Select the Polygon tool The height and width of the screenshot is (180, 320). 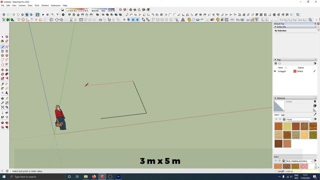pyautogui.click(x=6, y=55)
